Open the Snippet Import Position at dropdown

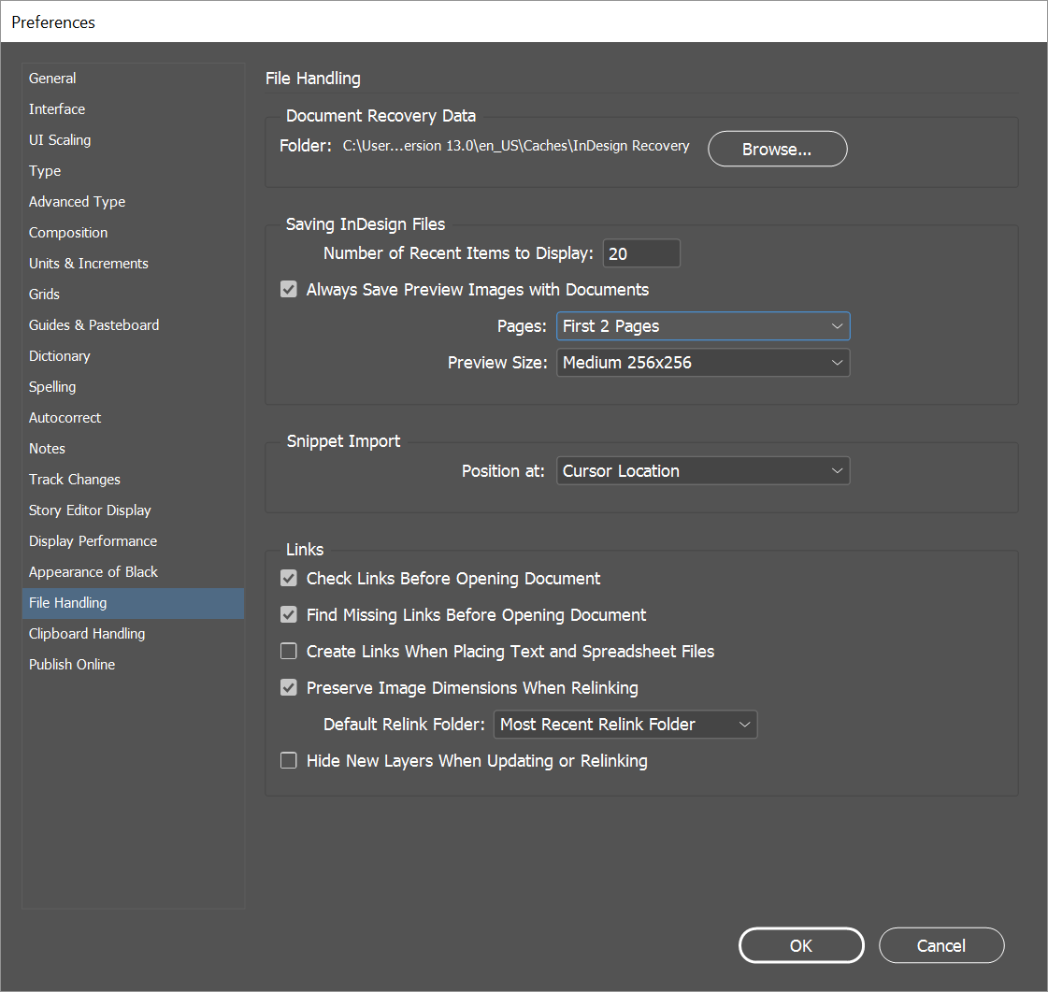click(703, 471)
